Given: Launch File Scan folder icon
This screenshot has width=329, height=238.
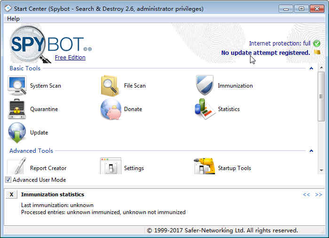Looking at the screenshot, I should pyautogui.click(x=110, y=86).
